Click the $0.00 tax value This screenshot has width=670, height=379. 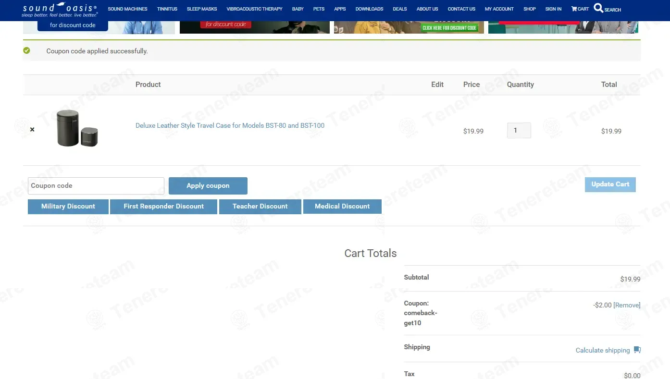click(x=632, y=376)
